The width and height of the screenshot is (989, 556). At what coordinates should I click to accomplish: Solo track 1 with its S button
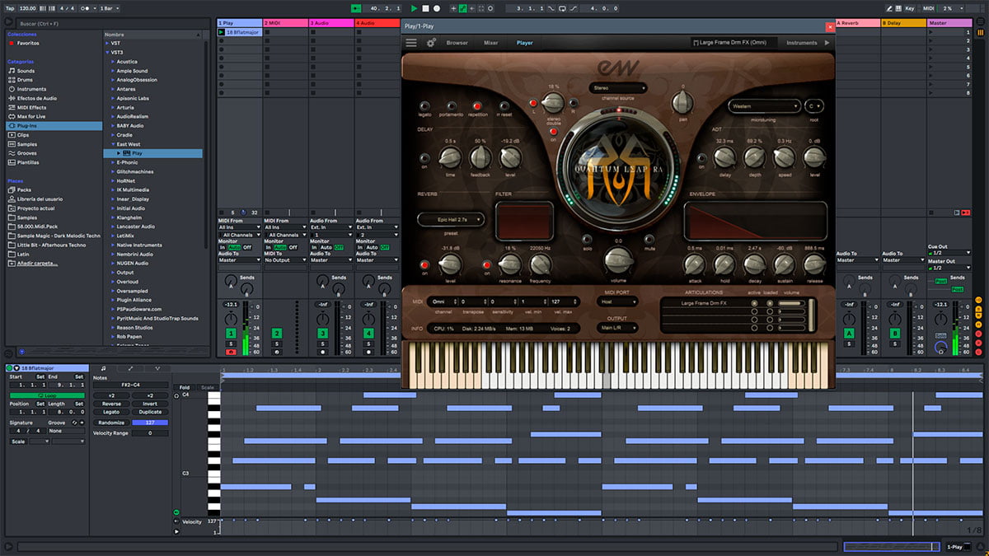(x=231, y=343)
